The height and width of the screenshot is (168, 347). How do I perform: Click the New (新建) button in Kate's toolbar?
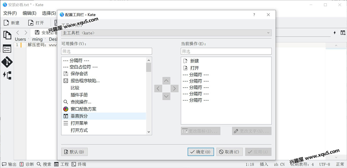click(12, 23)
